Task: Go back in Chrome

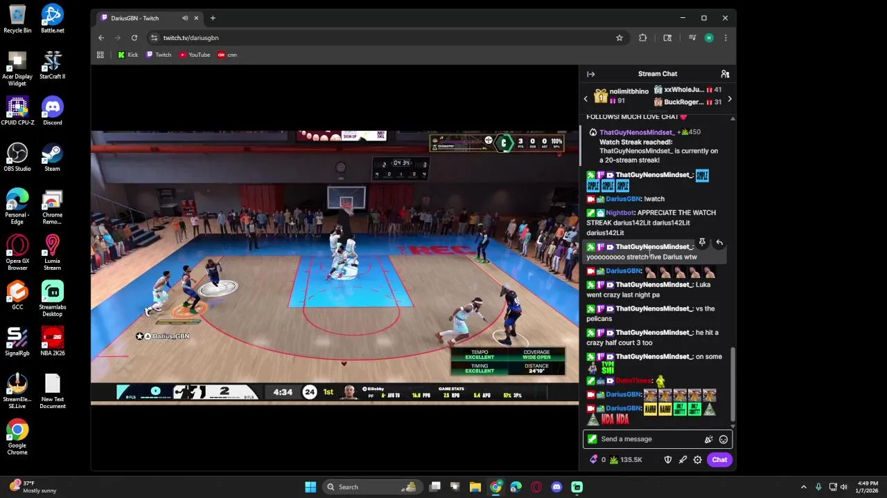Action: point(101,38)
